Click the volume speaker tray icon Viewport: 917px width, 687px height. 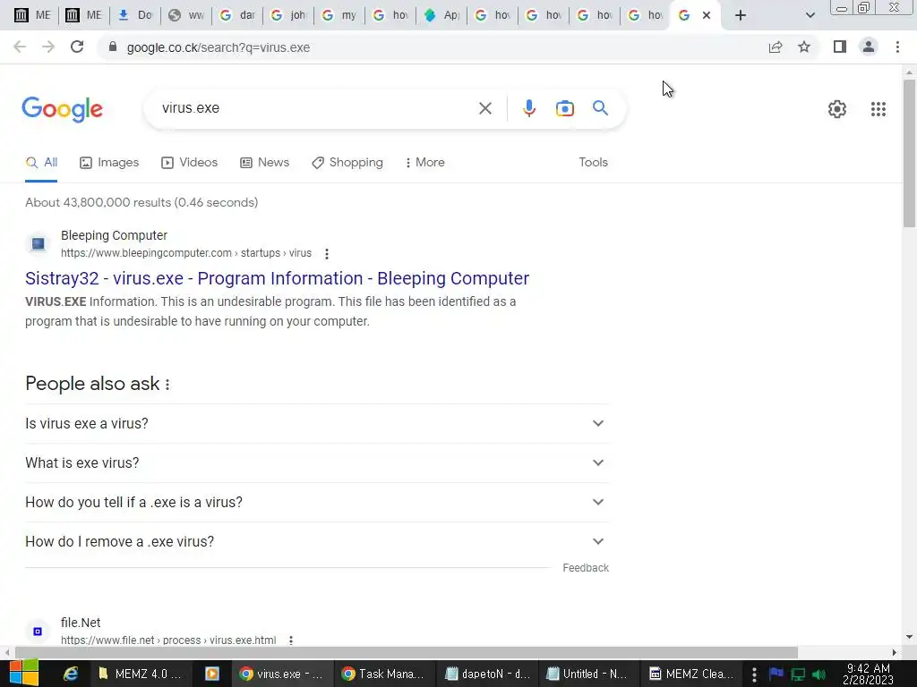(x=818, y=674)
